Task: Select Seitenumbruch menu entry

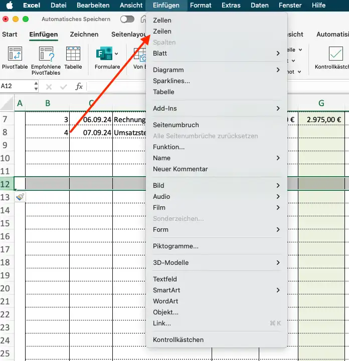Action: (x=217, y=125)
